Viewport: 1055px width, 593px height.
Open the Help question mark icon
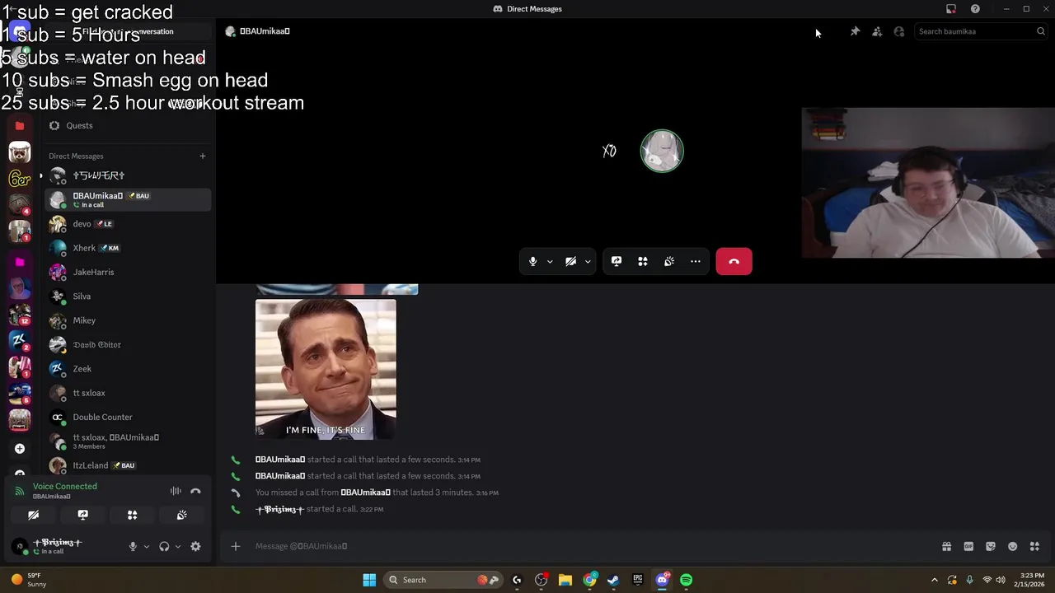[975, 9]
